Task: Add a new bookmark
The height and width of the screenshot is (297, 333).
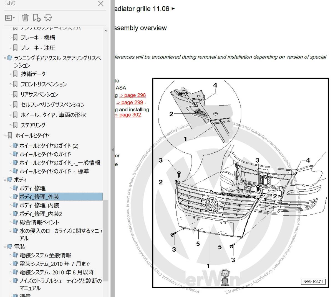Action: click(37, 18)
